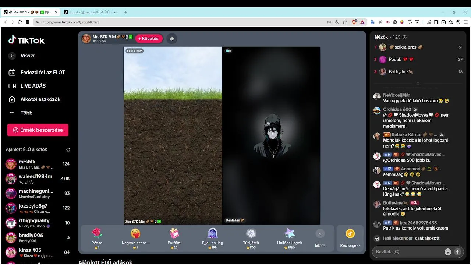The height and width of the screenshot is (265, 471).
Task: Share the live stream with the arrow icon
Action: pyautogui.click(x=172, y=39)
